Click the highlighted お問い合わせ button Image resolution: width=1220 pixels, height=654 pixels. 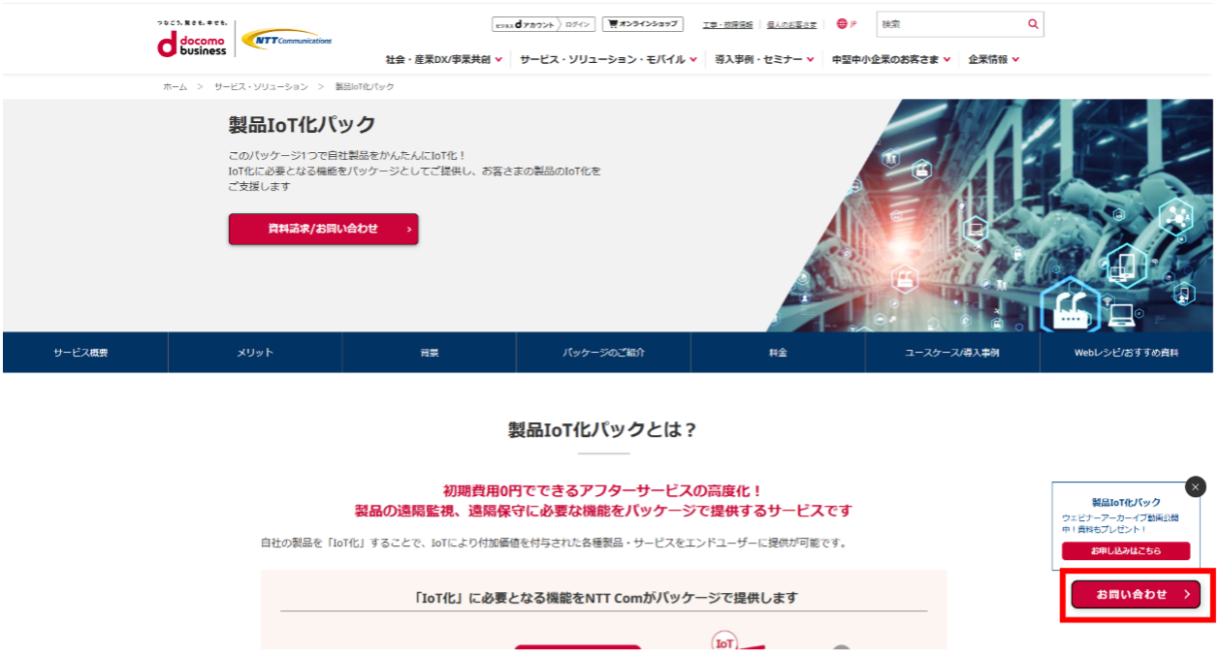pyautogui.click(x=1135, y=595)
